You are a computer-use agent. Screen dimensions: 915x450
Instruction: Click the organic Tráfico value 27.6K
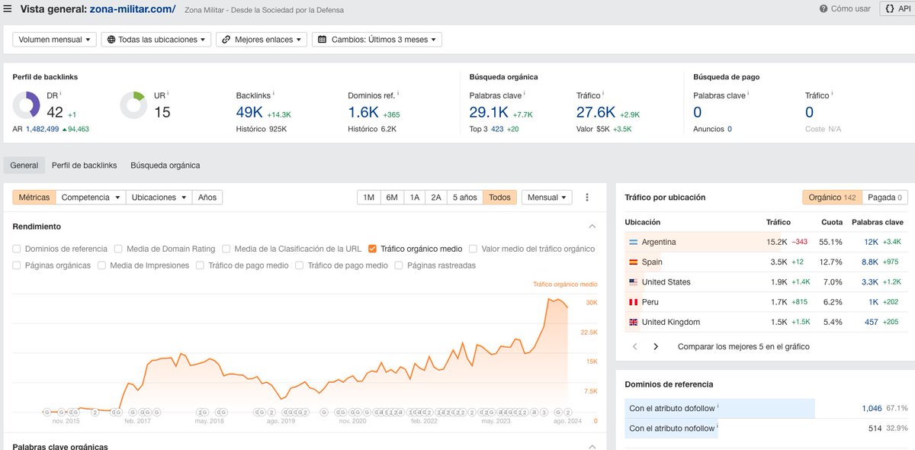coord(596,112)
